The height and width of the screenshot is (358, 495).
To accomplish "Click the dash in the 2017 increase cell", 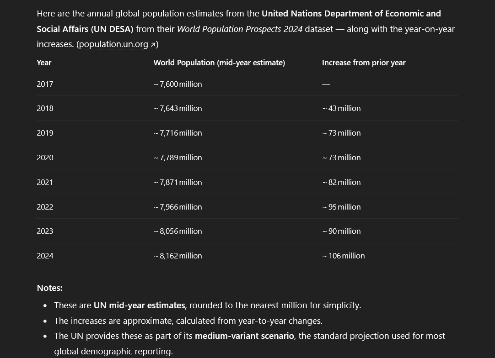I will pyautogui.click(x=326, y=84).
